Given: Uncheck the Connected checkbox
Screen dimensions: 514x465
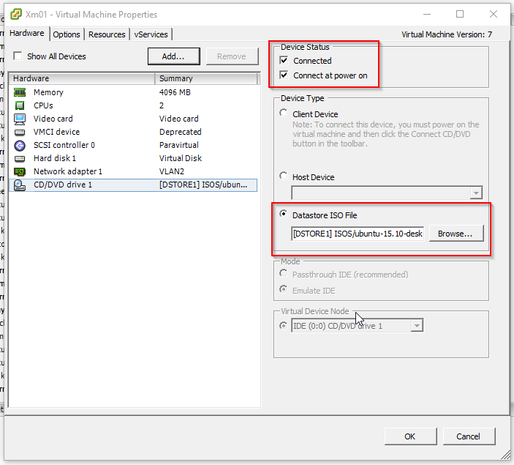Looking at the screenshot, I should pos(284,61).
